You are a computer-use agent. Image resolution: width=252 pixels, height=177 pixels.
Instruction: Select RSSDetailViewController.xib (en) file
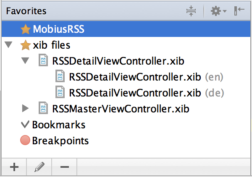(x=134, y=77)
